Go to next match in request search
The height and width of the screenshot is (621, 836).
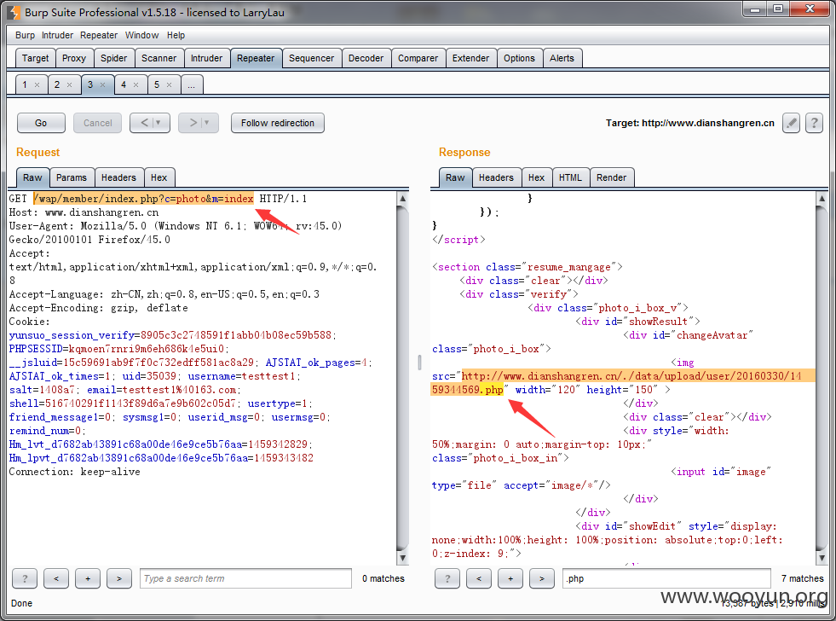[x=119, y=578]
